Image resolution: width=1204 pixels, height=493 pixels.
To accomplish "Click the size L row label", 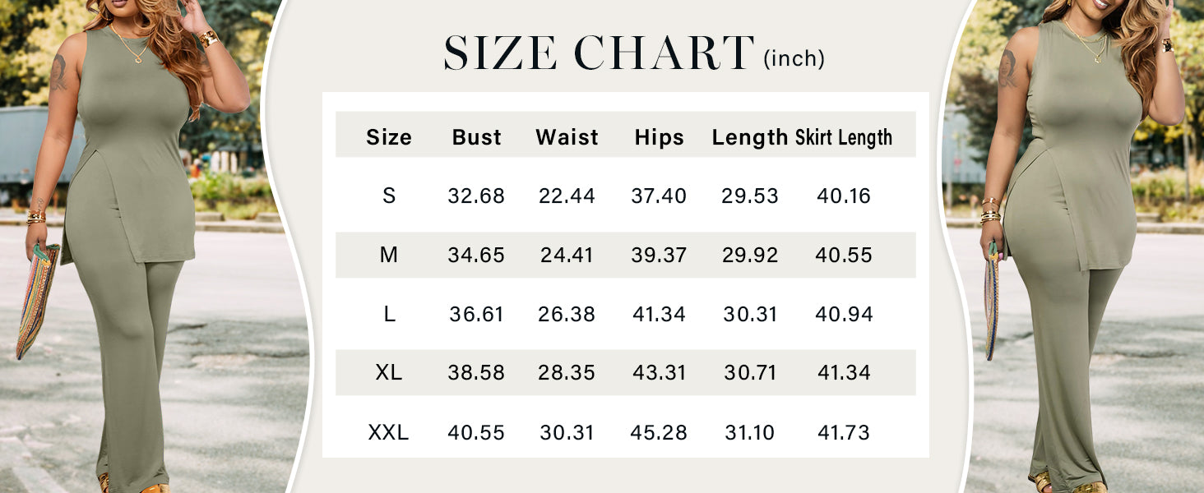I will (389, 314).
